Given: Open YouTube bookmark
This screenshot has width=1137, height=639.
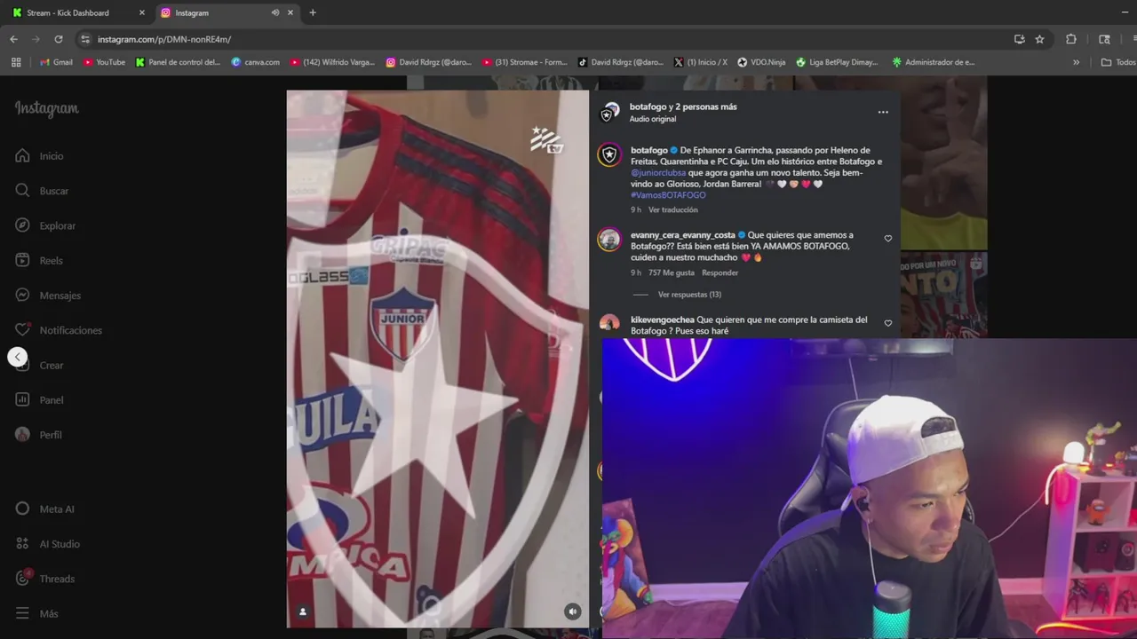Looking at the screenshot, I should tap(105, 62).
